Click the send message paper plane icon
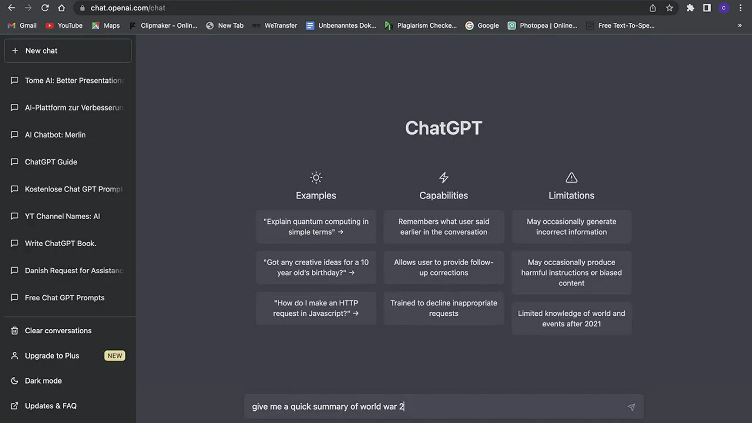Image resolution: width=752 pixels, height=423 pixels. coord(631,407)
